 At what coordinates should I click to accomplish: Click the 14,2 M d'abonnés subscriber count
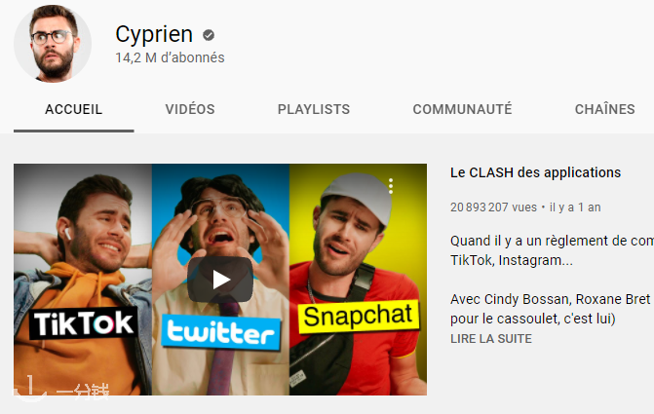[170, 57]
